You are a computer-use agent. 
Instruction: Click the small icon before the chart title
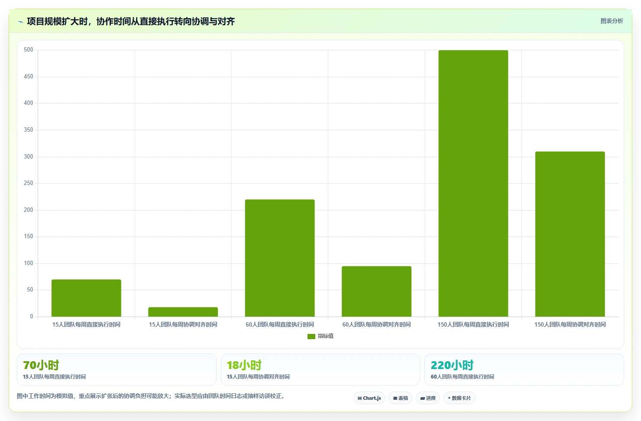point(20,22)
